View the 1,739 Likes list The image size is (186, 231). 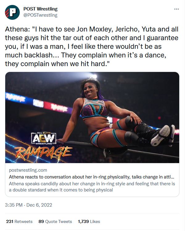coord(89,221)
